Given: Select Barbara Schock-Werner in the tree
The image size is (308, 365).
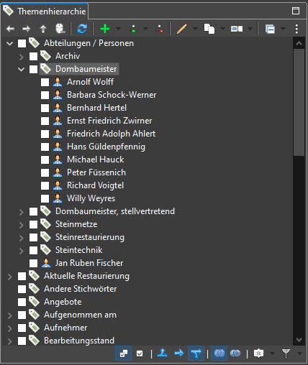Looking at the screenshot, I should pyautogui.click(x=112, y=95).
